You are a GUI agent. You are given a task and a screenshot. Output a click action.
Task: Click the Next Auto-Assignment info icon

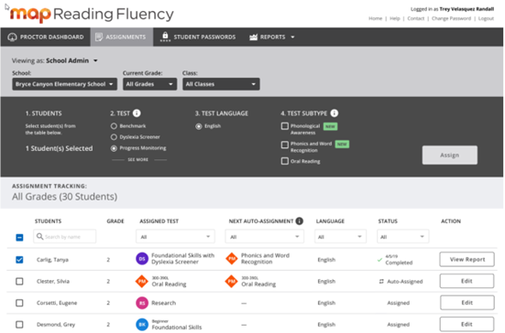[x=299, y=221]
